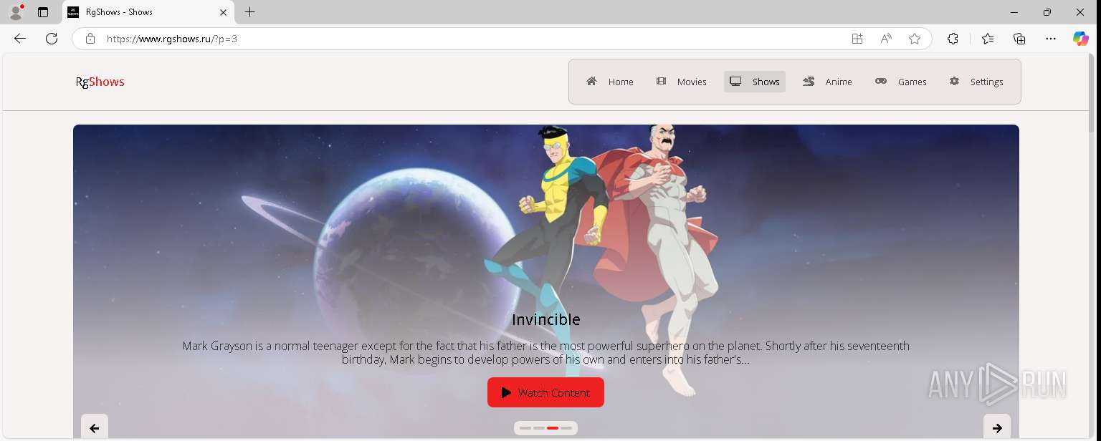Open the Collections icon

(1019, 39)
